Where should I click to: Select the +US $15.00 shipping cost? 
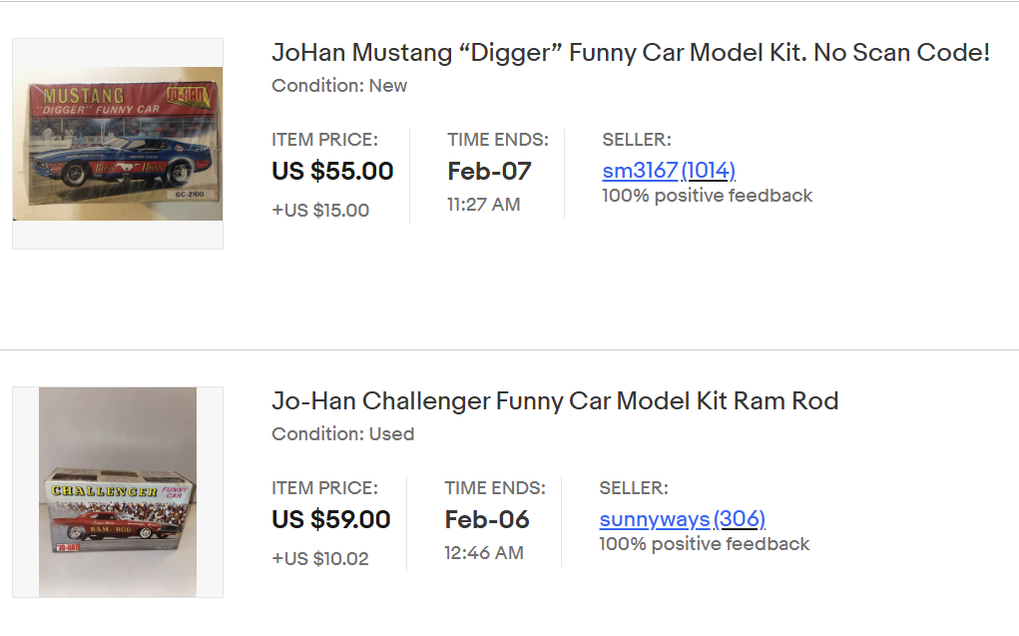[320, 210]
